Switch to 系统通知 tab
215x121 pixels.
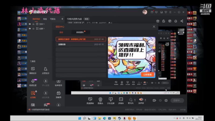(80, 32)
